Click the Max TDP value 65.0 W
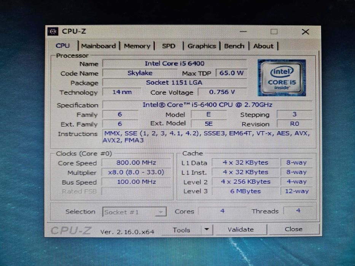The height and width of the screenshot is (266, 355). pos(231,73)
